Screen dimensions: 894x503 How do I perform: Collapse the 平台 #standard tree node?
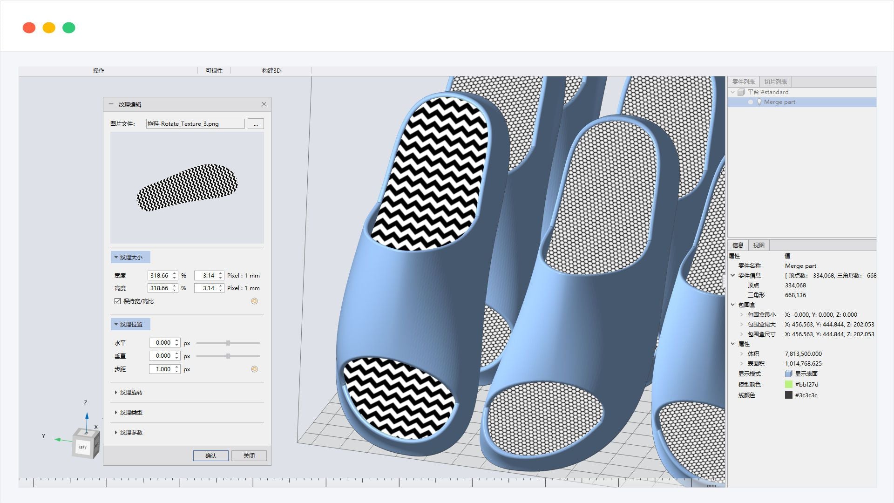pyautogui.click(x=733, y=92)
